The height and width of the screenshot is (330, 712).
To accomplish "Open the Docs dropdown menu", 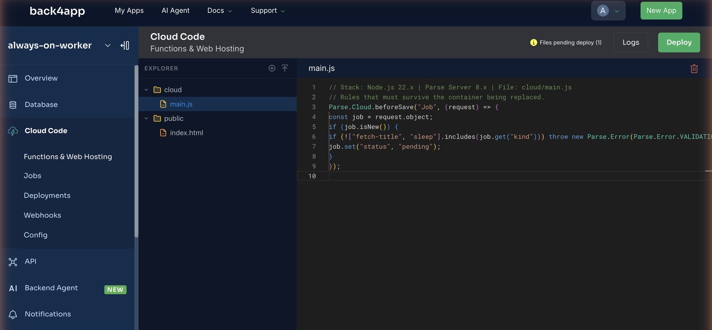I will pos(219,11).
